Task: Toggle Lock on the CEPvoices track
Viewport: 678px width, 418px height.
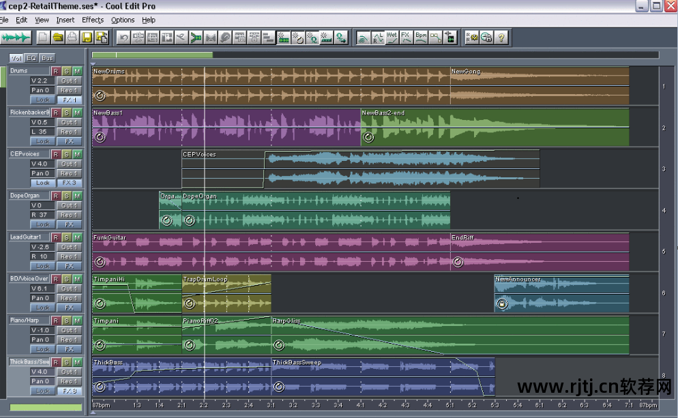Action: (42, 183)
